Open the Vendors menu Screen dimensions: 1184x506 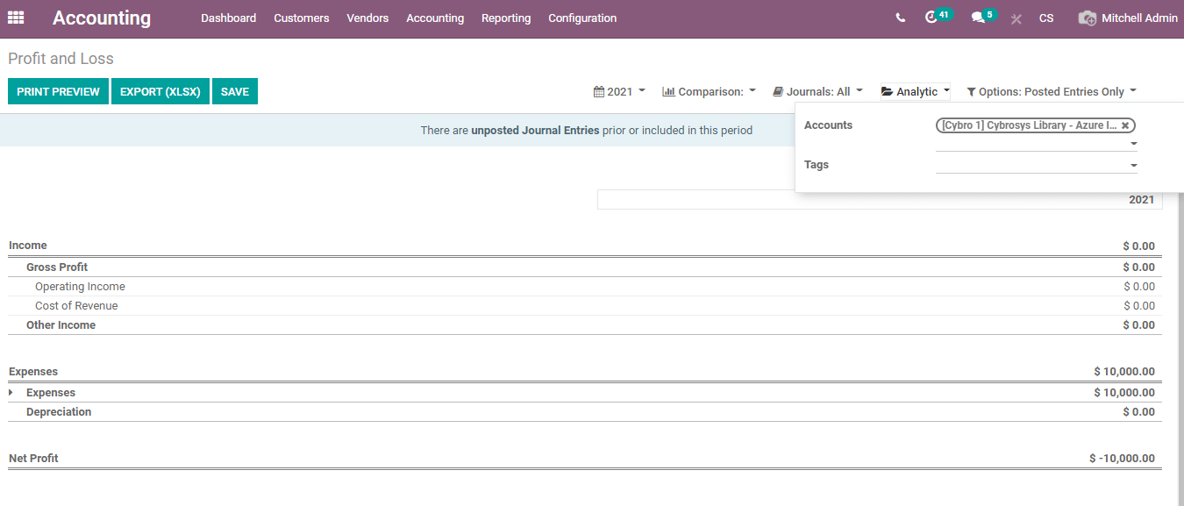[367, 18]
